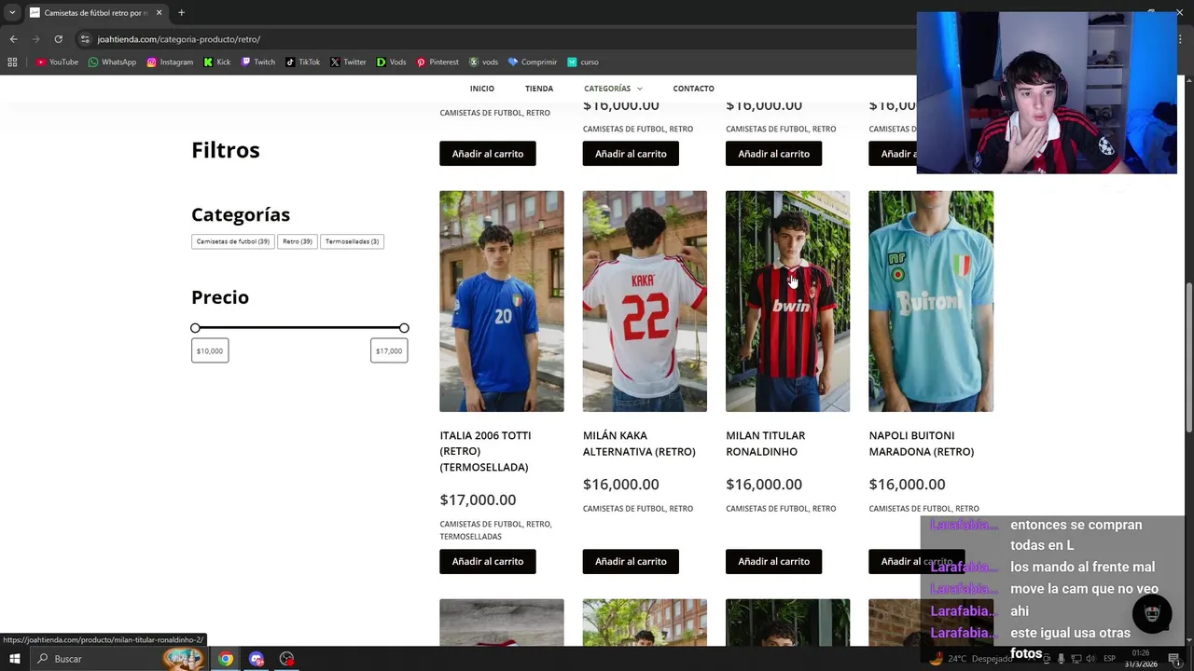
Task: Open the Vods bookmark with green icon
Action: [x=391, y=62]
